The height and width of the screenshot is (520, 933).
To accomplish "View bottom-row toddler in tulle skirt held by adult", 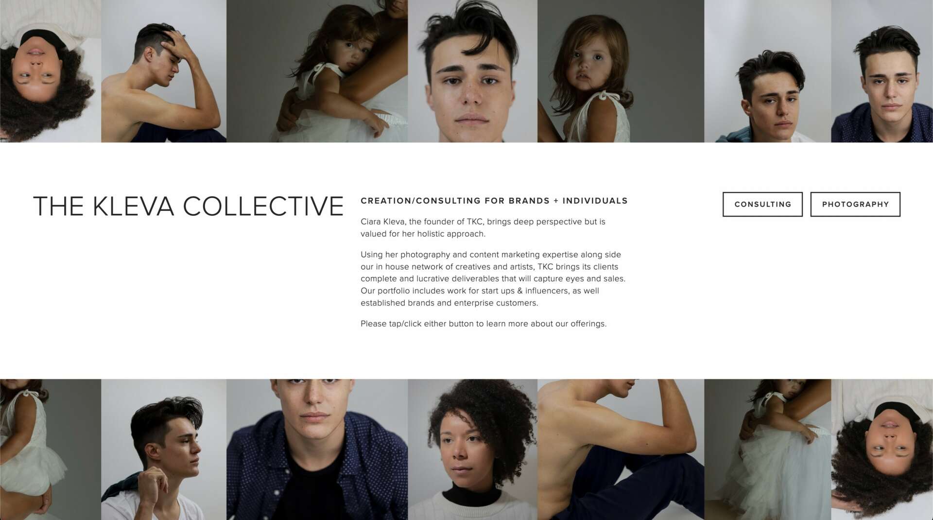I will point(767,450).
